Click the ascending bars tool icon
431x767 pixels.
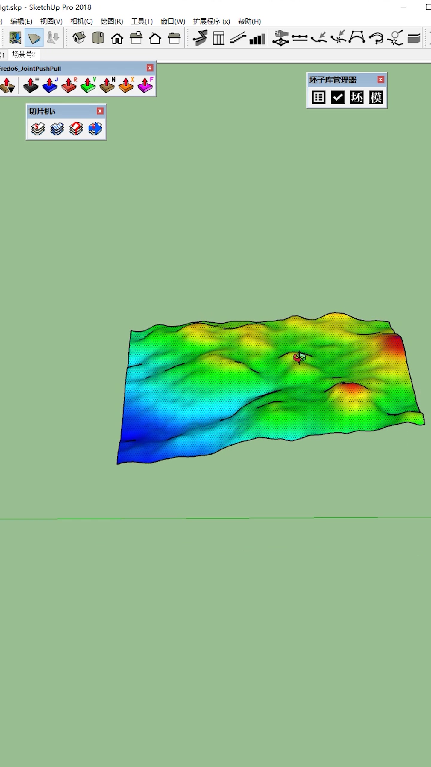257,39
